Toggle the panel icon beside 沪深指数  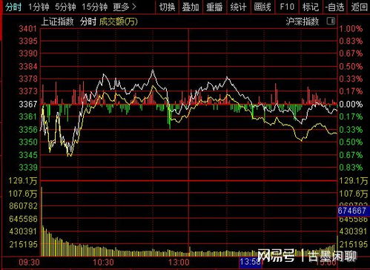(331, 21)
